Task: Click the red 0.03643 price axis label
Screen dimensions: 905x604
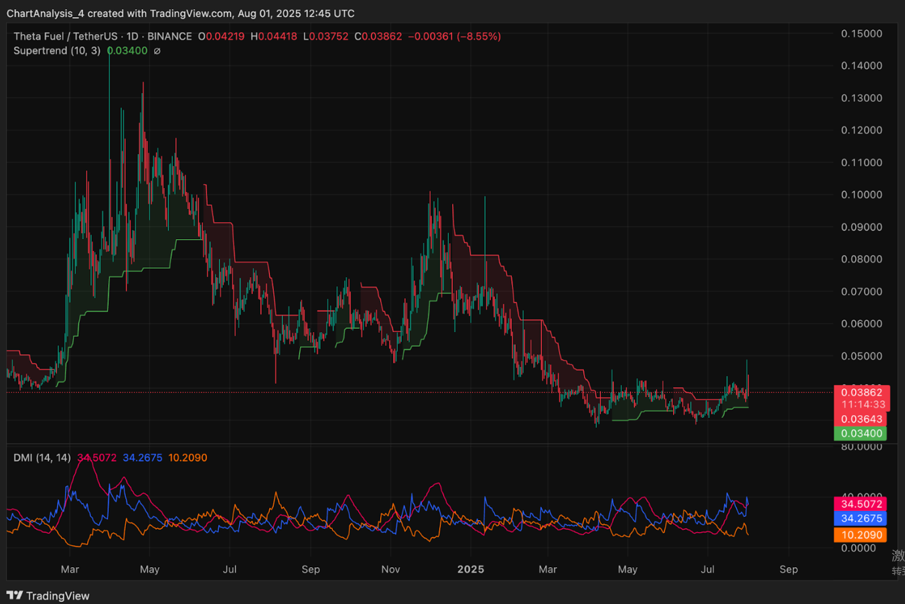Action: 861,419
